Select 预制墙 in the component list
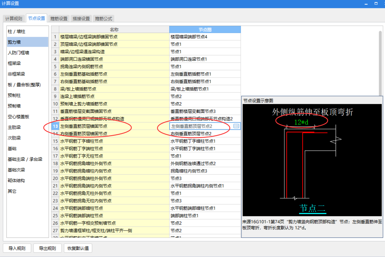Image resolution: width=385 pixels, height=257 pixels. pos(28,106)
